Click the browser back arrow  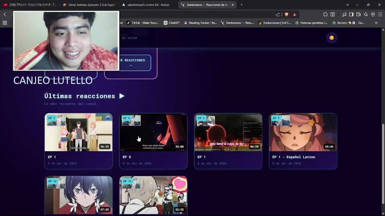point(5,14)
